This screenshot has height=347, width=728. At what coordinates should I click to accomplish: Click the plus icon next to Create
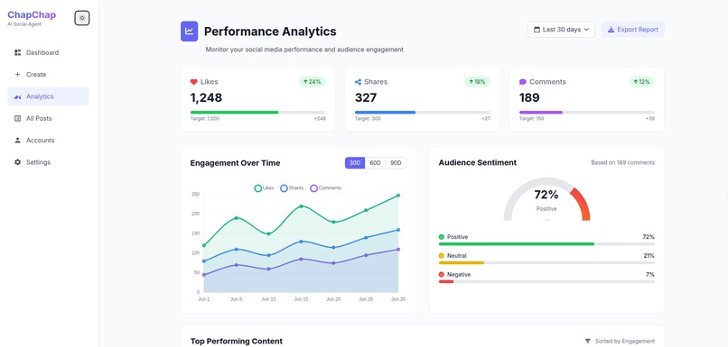(18, 74)
